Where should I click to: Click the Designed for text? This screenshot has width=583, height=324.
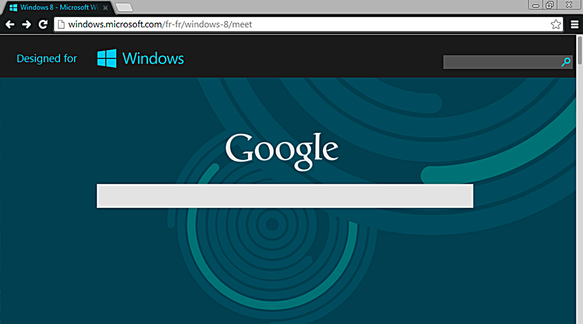coord(47,58)
